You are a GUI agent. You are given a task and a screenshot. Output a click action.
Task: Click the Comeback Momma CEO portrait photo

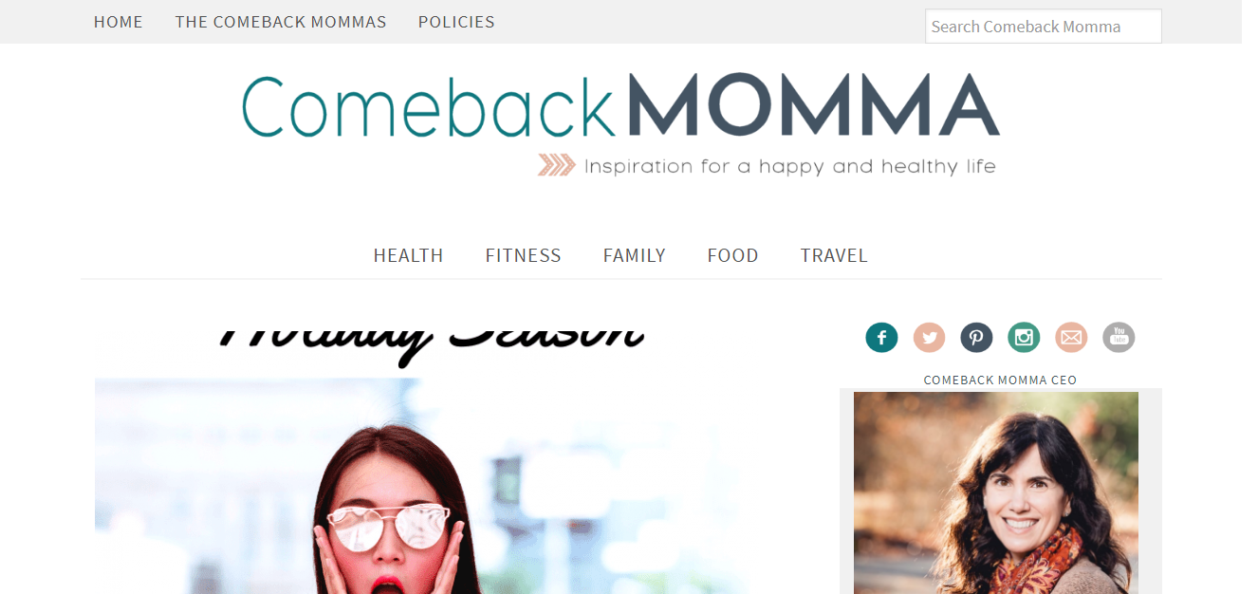(996, 493)
